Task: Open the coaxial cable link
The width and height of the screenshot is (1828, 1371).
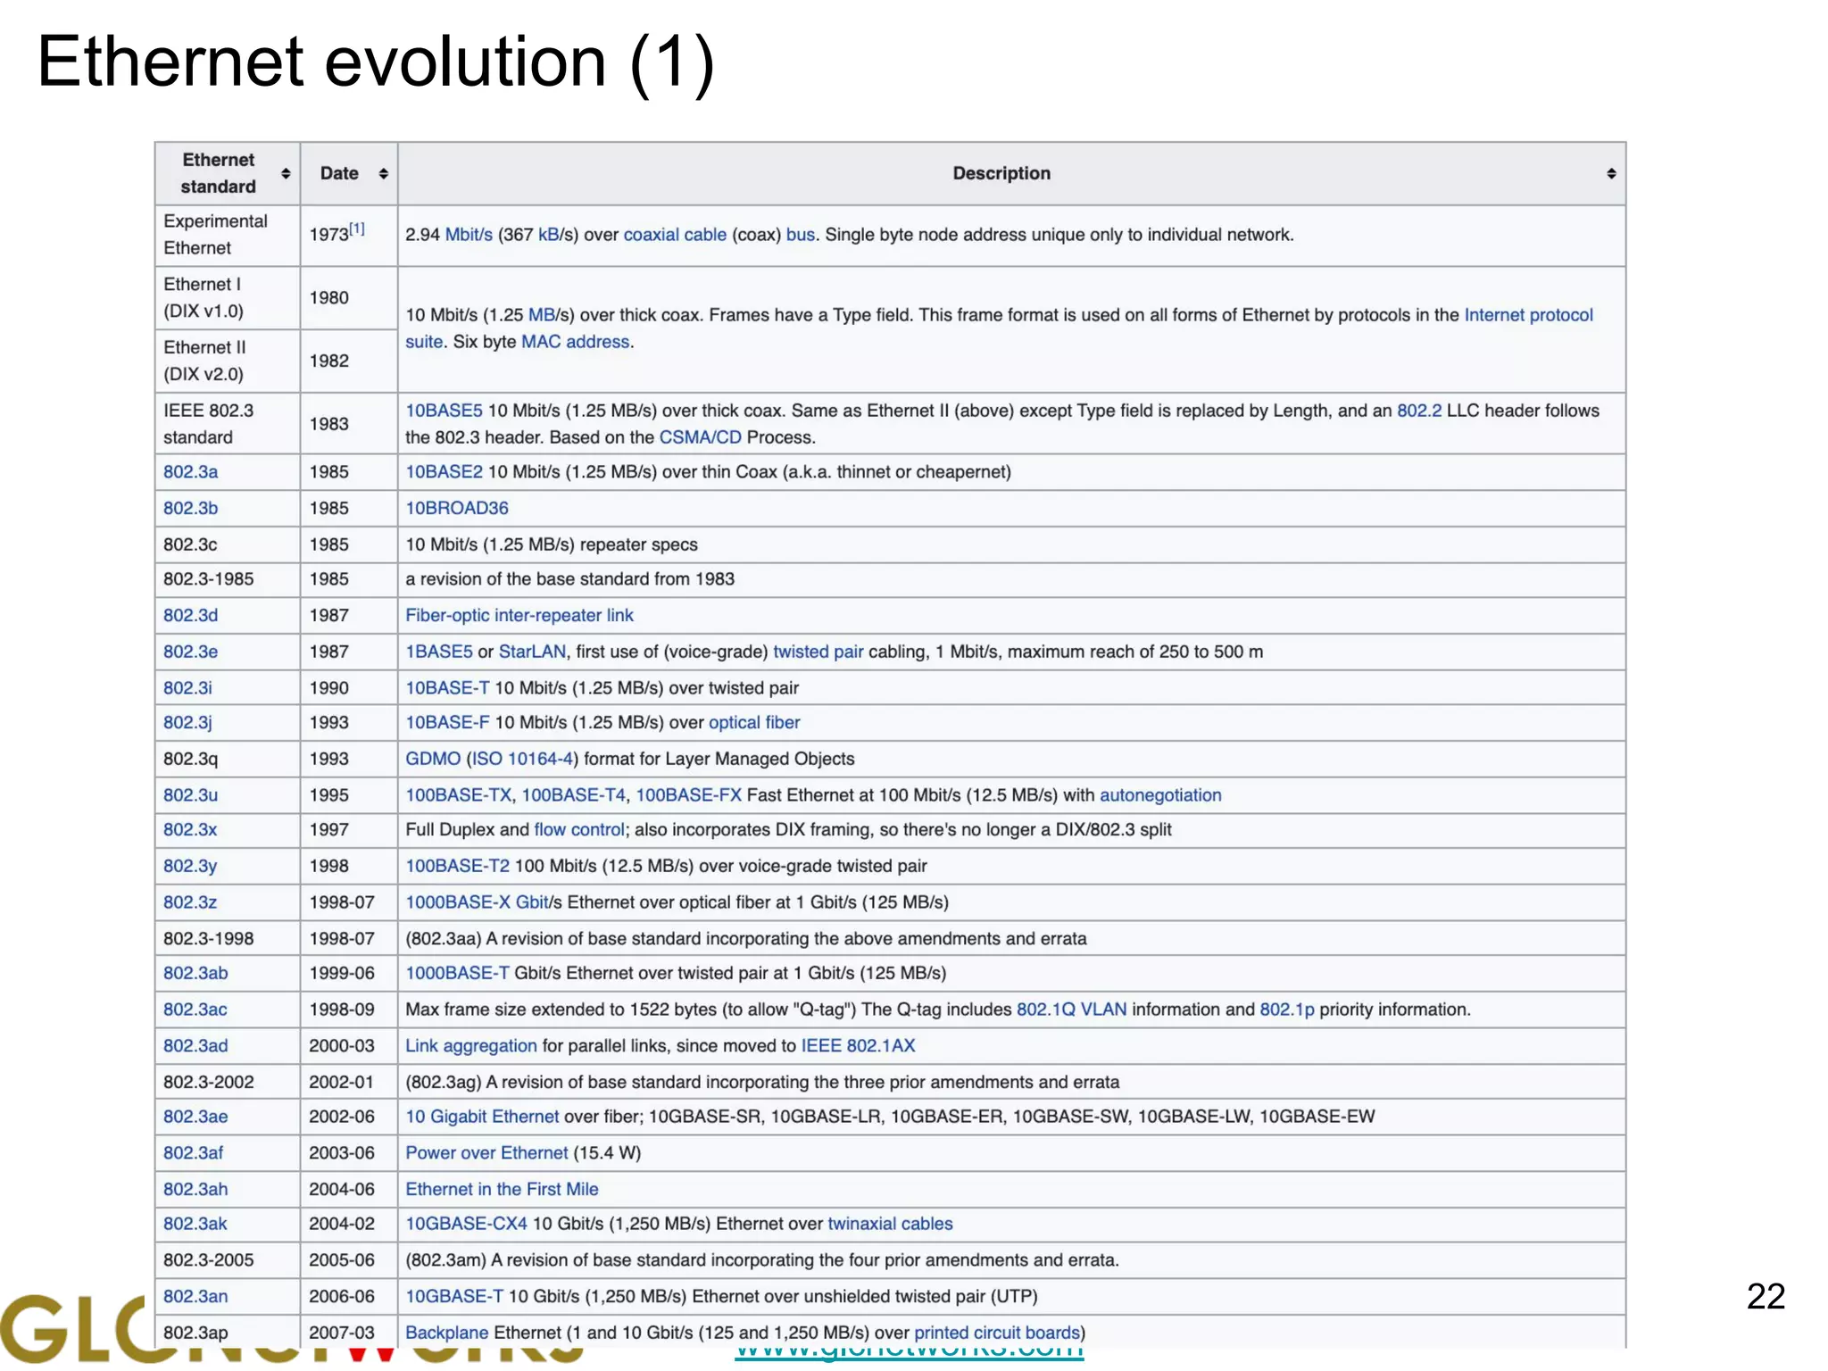Action: 675,235
